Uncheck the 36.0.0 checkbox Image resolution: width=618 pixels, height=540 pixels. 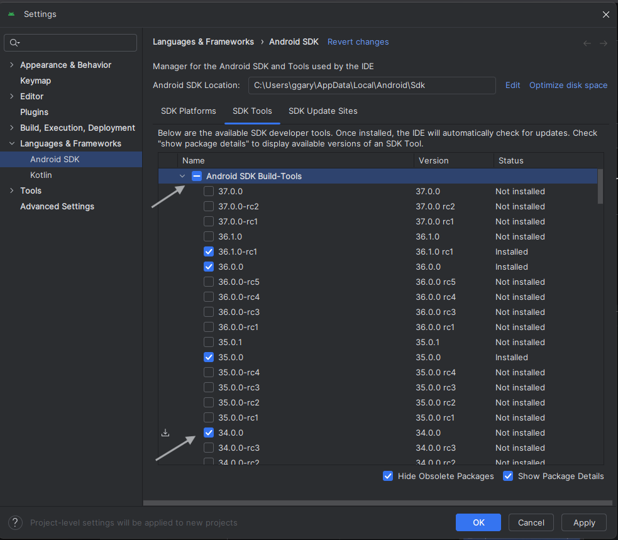[209, 267]
